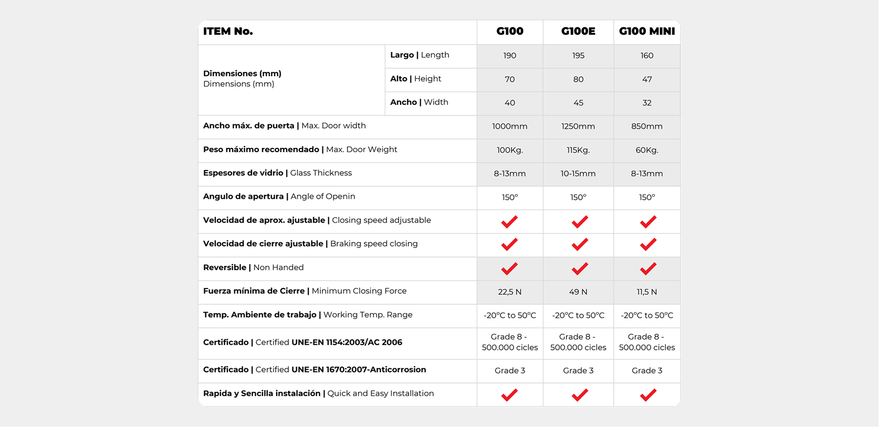Click the Dimensiones (mm) row label
The image size is (879, 427).
click(x=242, y=79)
